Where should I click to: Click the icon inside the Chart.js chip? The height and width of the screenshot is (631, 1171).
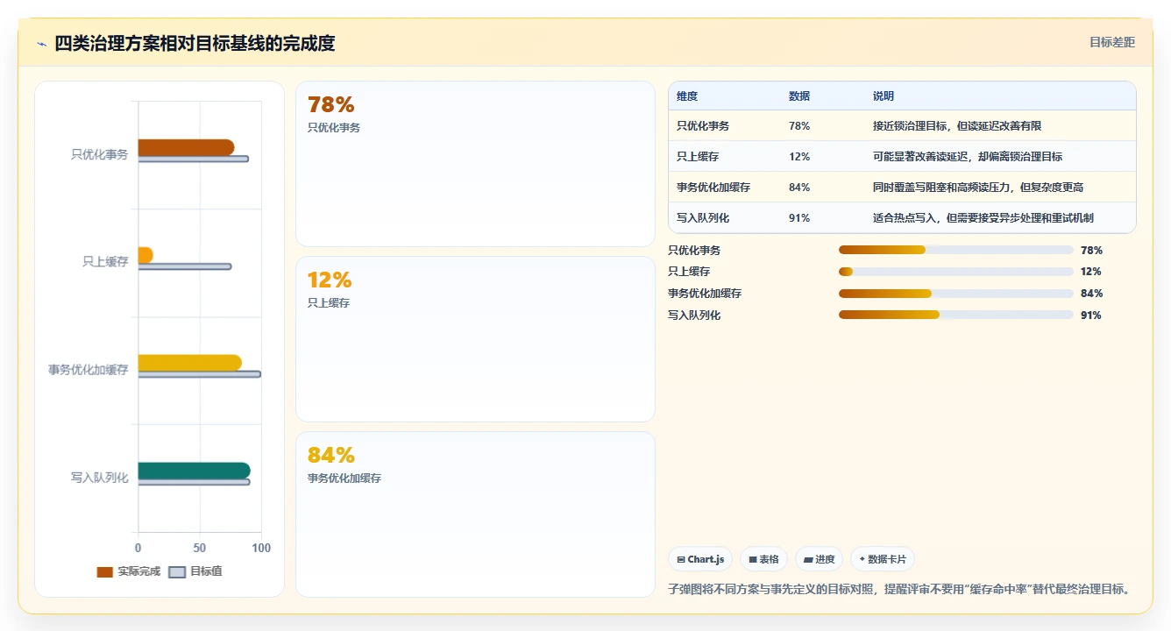point(681,559)
